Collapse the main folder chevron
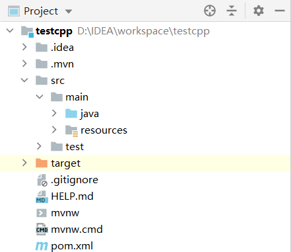 click(40, 97)
